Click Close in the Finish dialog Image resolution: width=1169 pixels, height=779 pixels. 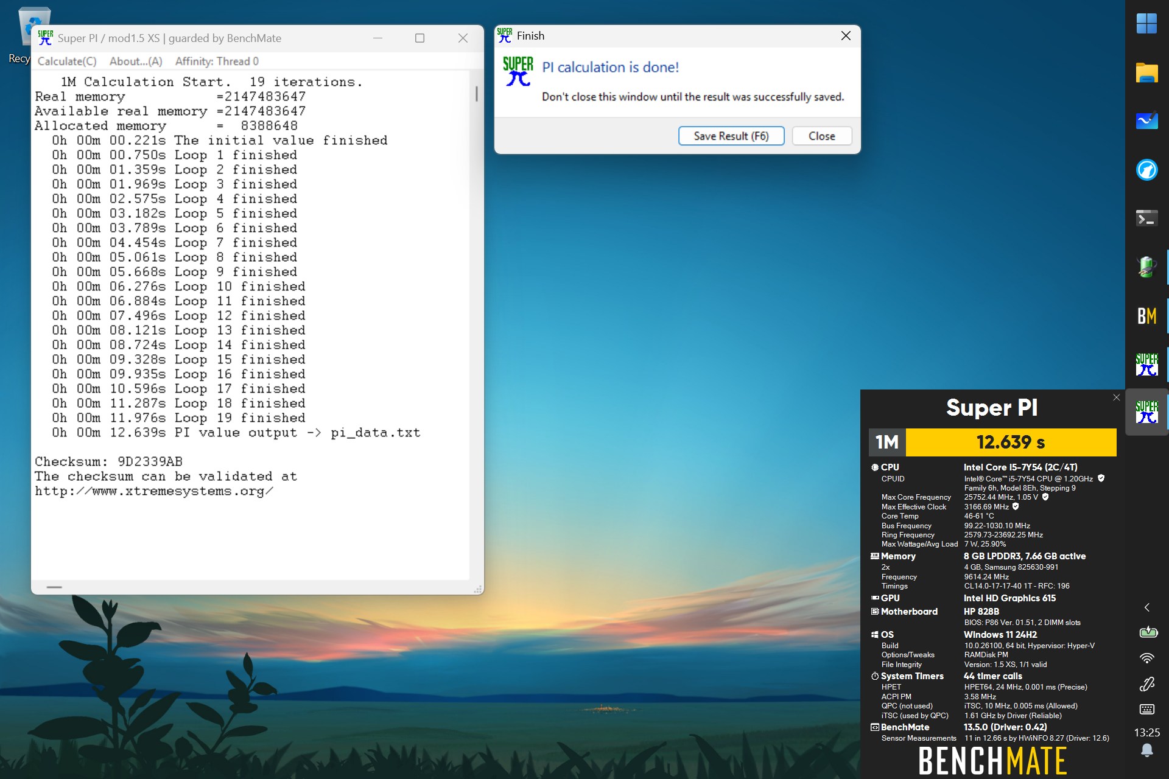(x=821, y=136)
